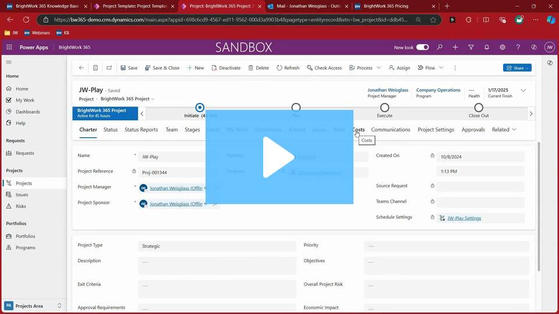Expand the Process dropdown arrow
The height and width of the screenshot is (314, 559).
click(x=378, y=67)
